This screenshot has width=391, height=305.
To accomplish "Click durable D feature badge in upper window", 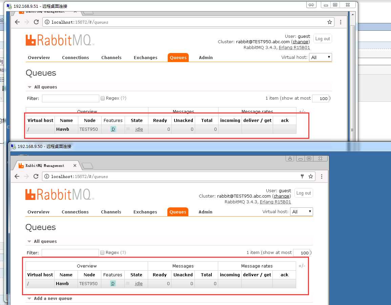I will [x=113, y=129].
